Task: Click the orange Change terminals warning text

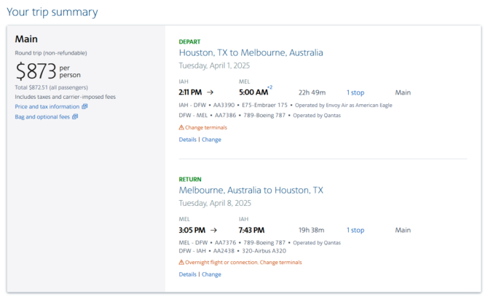Action: (x=206, y=127)
